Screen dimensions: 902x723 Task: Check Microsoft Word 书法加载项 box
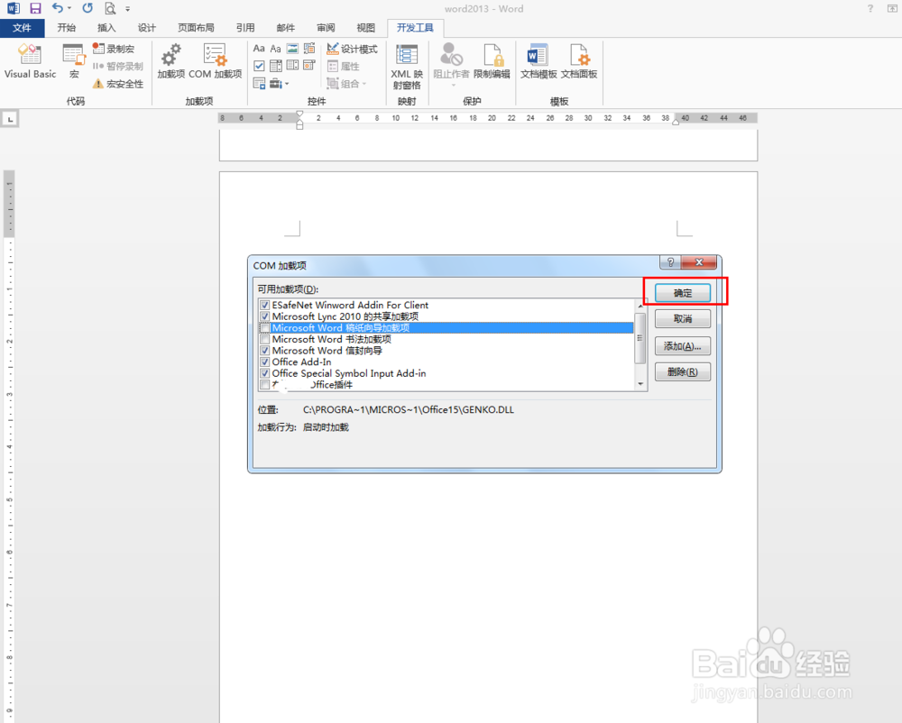coord(264,339)
